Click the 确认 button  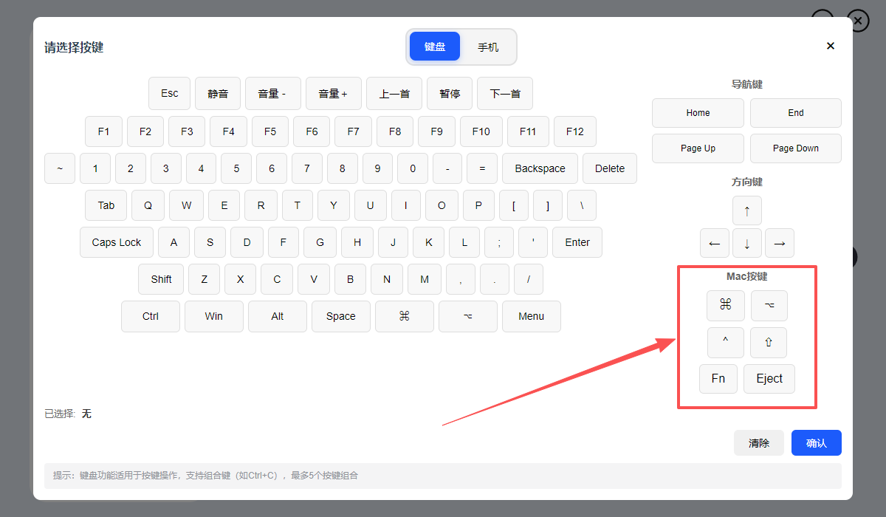click(x=816, y=443)
